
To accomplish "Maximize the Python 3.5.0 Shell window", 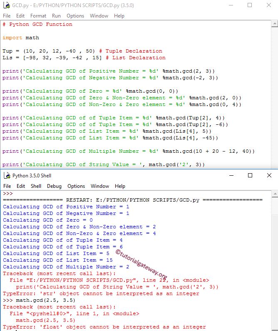I will tap(250, 175).
